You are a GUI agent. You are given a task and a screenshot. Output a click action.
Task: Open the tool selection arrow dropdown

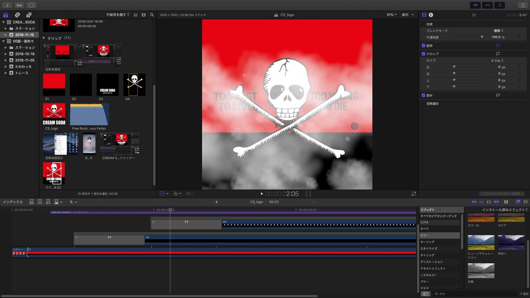click(x=73, y=202)
